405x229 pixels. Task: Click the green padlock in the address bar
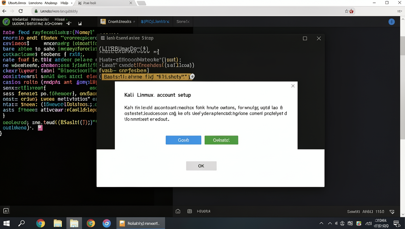[x=36, y=11]
